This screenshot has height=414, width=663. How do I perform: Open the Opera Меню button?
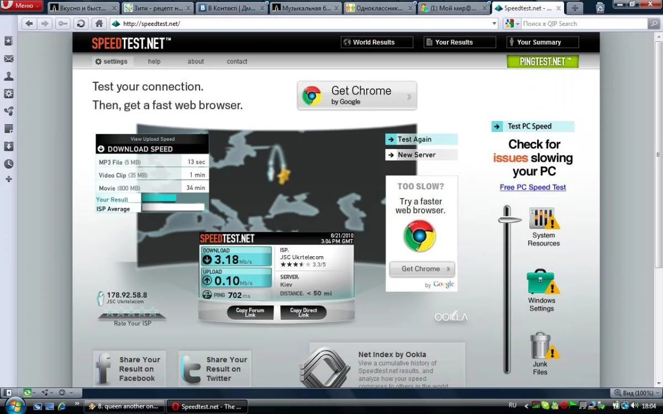tap(22, 6)
